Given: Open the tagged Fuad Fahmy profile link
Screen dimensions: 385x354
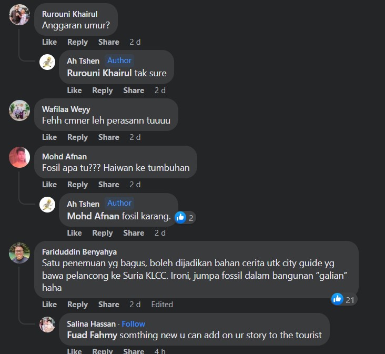Looking at the screenshot, I should 93,335.
